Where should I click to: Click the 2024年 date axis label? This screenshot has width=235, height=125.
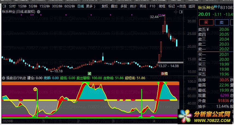[x=7, y=121]
